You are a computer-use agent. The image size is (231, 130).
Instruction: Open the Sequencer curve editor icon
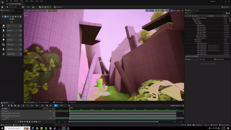[69, 105]
